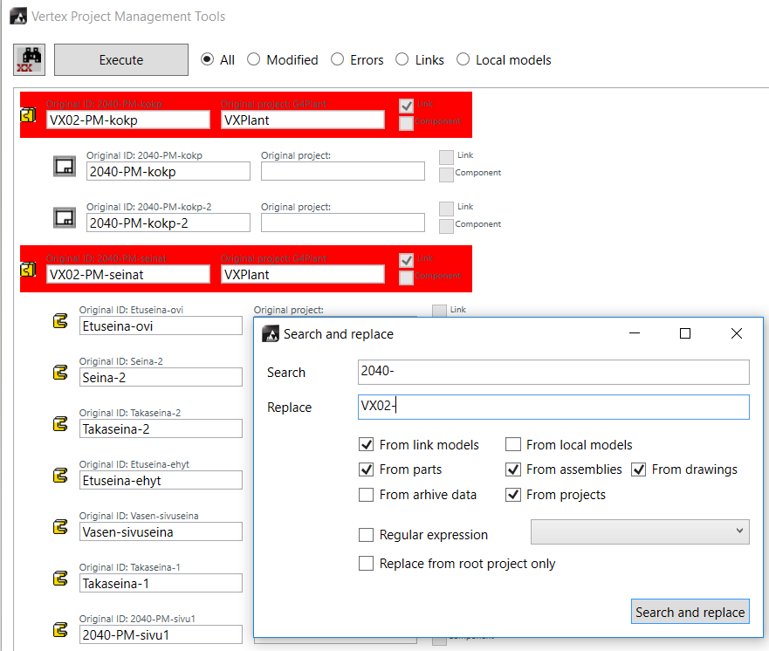Click the drawing icon beside 2040-PM-kokp-2
The height and width of the screenshot is (651, 769).
[x=64, y=218]
